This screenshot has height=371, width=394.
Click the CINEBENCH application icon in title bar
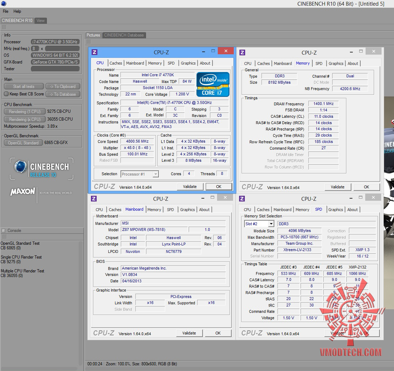coord(4,4)
